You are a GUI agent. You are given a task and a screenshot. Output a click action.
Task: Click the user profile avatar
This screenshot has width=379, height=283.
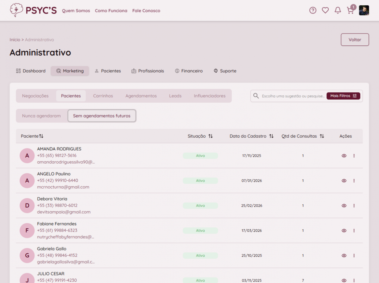364,10
